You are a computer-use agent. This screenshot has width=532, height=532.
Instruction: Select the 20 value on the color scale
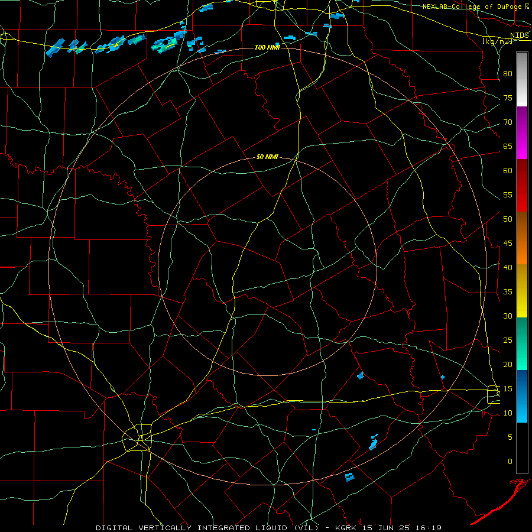(x=508, y=364)
